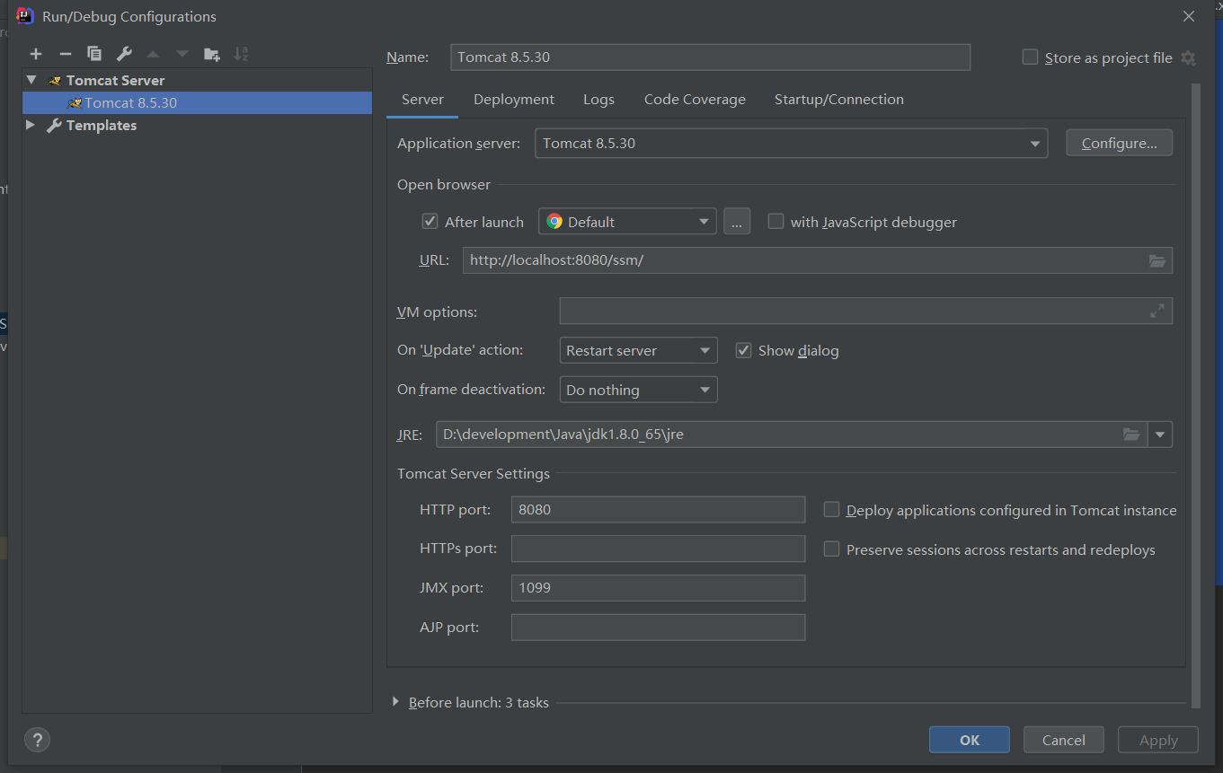Open JRE dropdown arrow
This screenshot has width=1223, height=773.
(1160, 435)
